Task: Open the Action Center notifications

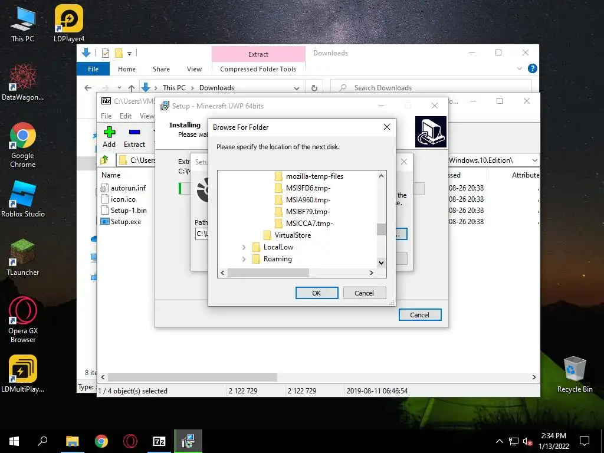Action: coord(585,441)
